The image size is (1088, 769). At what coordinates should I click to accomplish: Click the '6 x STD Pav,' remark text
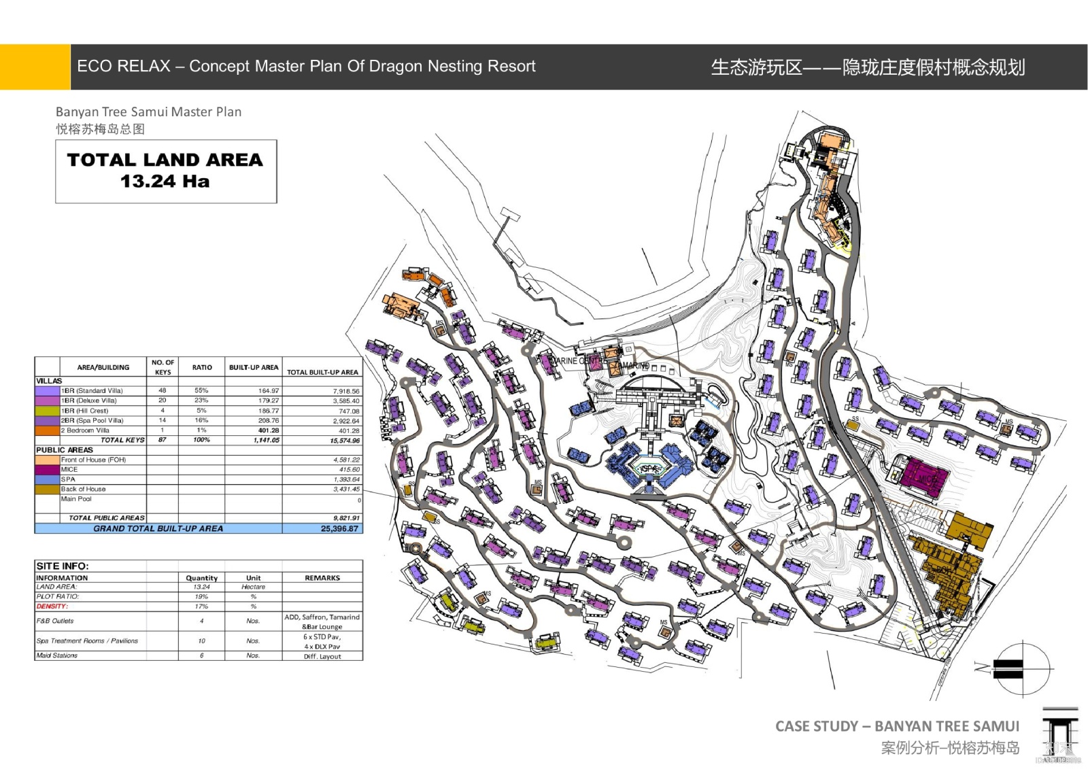point(322,637)
